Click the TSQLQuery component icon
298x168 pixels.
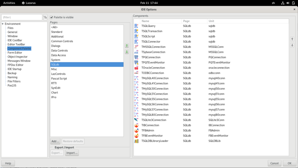[136, 26]
